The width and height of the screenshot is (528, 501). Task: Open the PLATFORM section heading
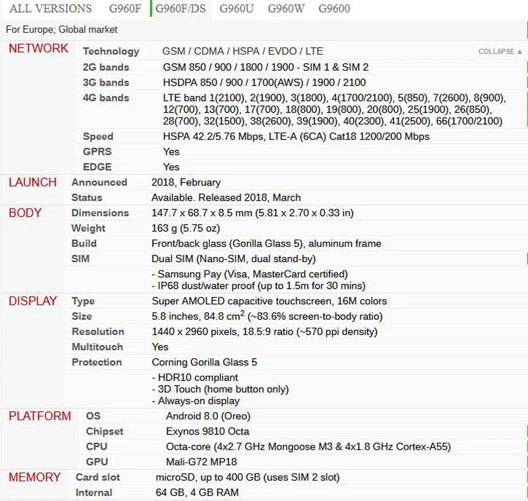[x=40, y=416]
